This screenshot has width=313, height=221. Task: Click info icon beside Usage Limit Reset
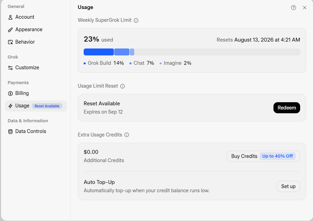tap(122, 86)
